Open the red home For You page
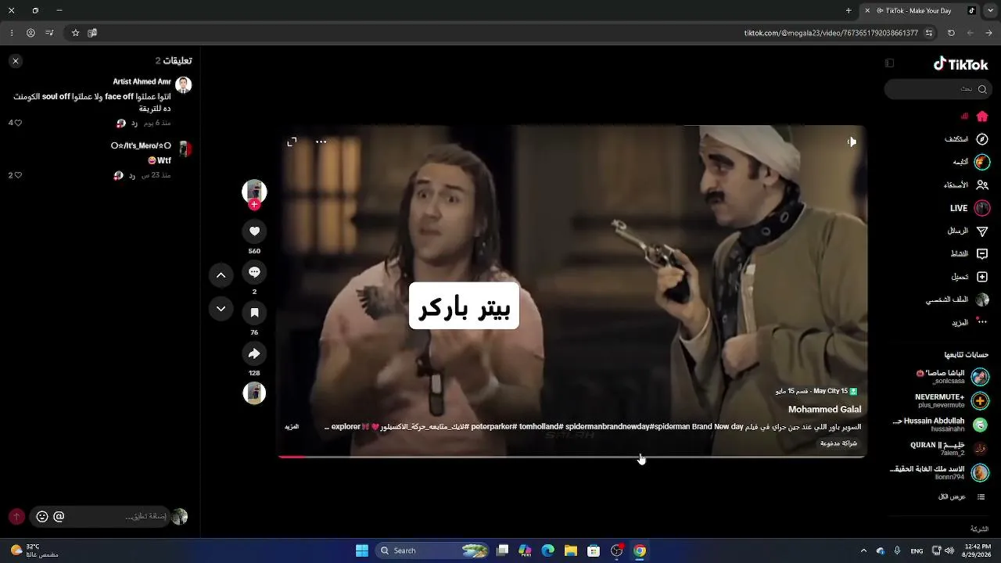1001x563 pixels. 982,117
